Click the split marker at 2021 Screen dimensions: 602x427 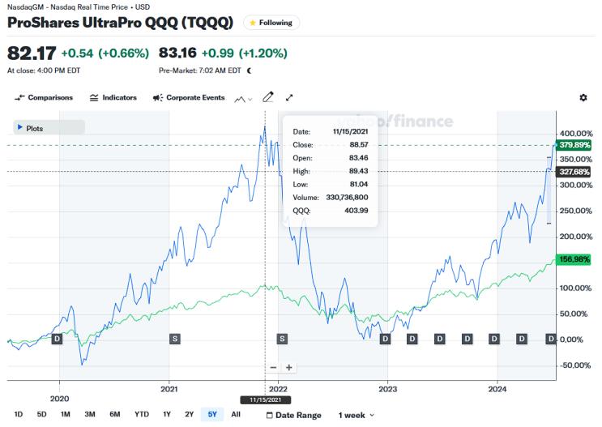tap(175, 339)
